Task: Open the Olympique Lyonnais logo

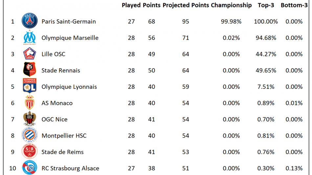Action: coord(30,86)
